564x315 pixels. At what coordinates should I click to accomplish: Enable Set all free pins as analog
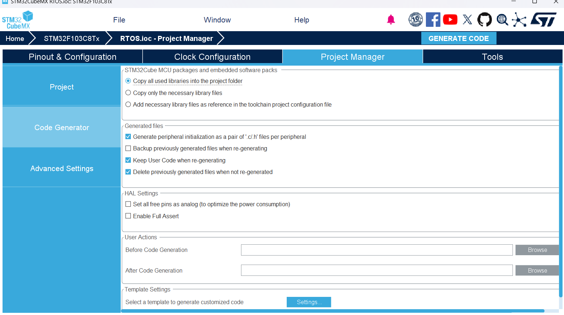128,204
